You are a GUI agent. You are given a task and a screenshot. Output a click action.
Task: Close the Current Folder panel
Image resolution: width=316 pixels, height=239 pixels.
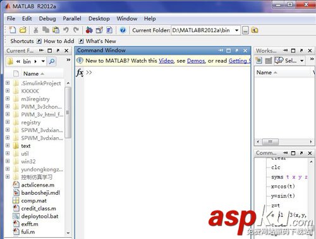tap(66, 51)
